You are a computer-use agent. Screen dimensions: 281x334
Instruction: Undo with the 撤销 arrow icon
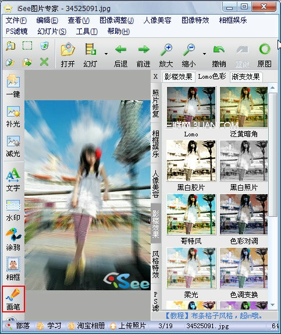(x=219, y=55)
